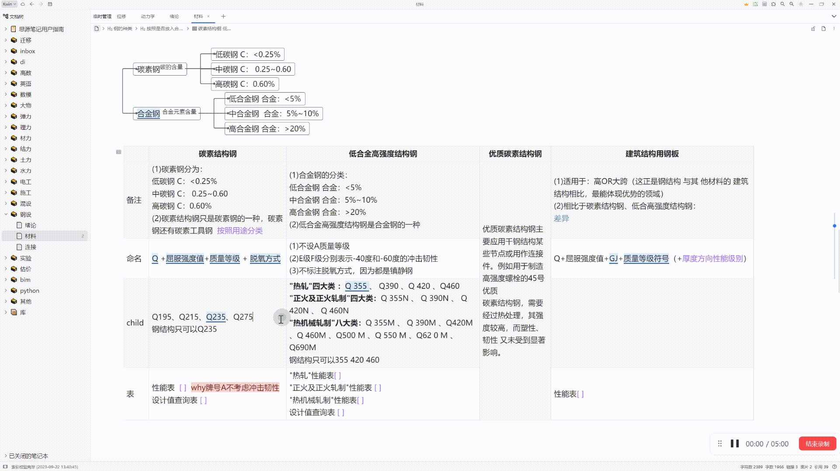Navigate forward with the right arrow icon
The height and width of the screenshot is (471, 840).
point(41,4)
